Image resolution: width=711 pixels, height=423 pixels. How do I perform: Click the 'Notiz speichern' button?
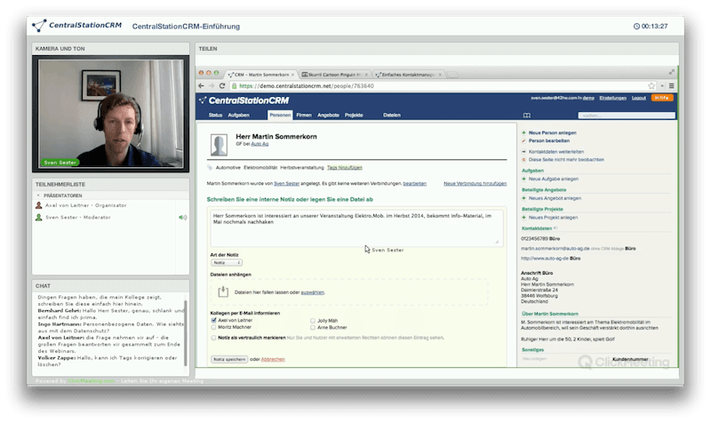click(229, 359)
